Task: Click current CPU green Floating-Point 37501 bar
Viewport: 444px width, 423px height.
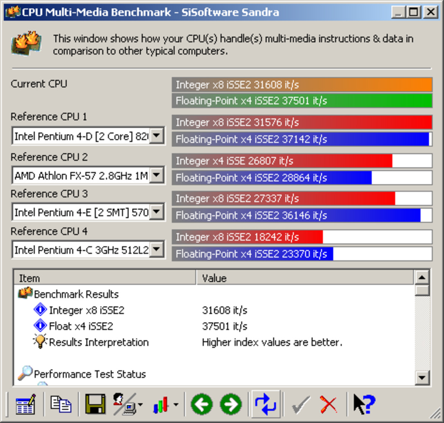Action: pos(302,101)
